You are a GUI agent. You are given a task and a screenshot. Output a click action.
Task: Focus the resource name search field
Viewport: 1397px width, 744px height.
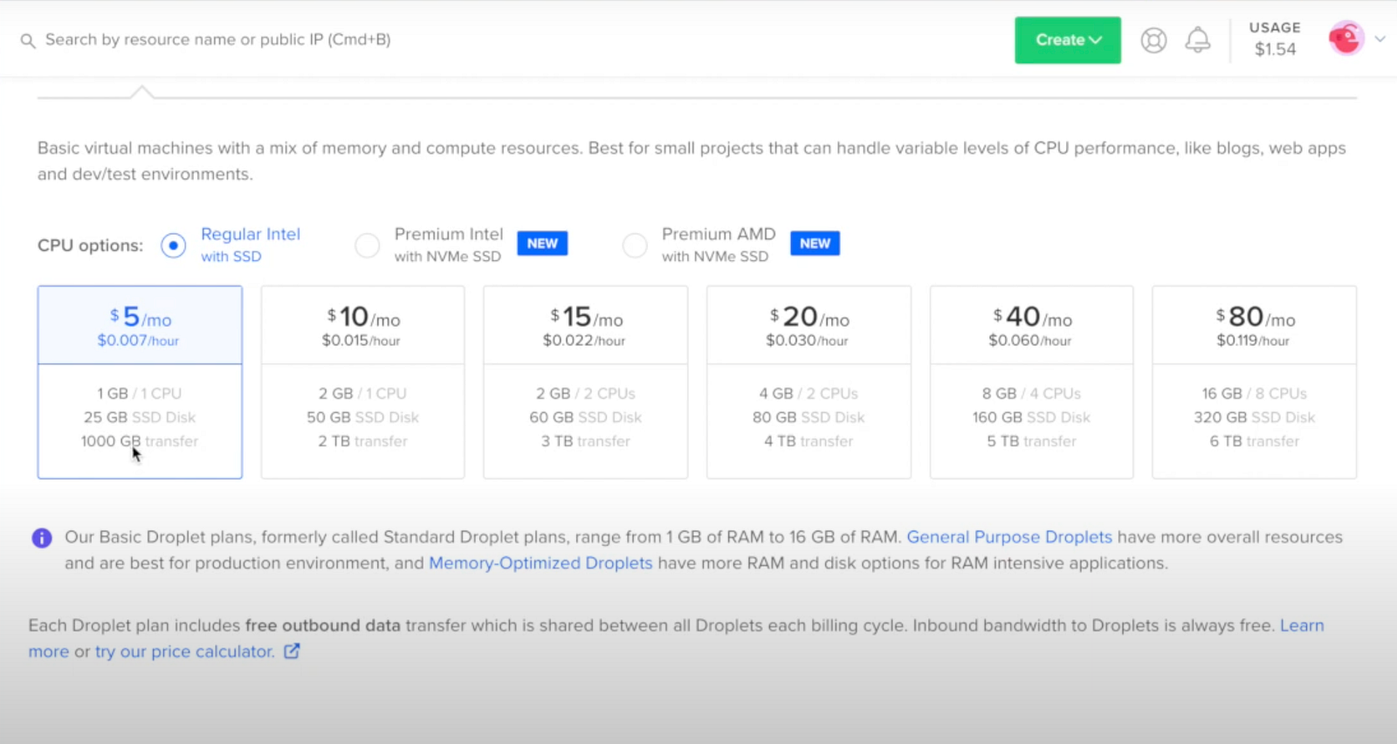pyautogui.click(x=218, y=40)
